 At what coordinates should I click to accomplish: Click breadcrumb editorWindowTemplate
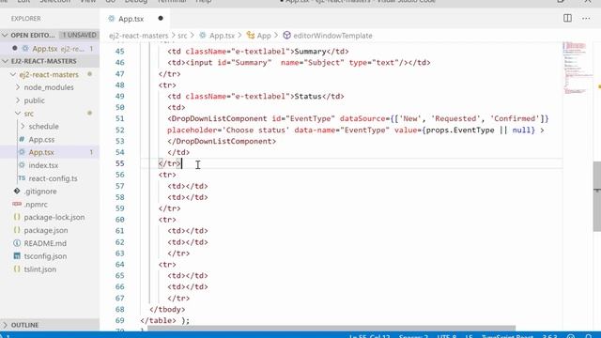(x=332, y=36)
